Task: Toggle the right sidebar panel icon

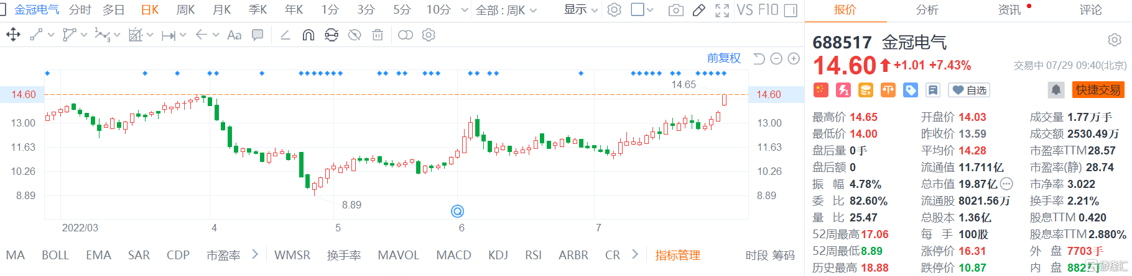Action: 791,11
